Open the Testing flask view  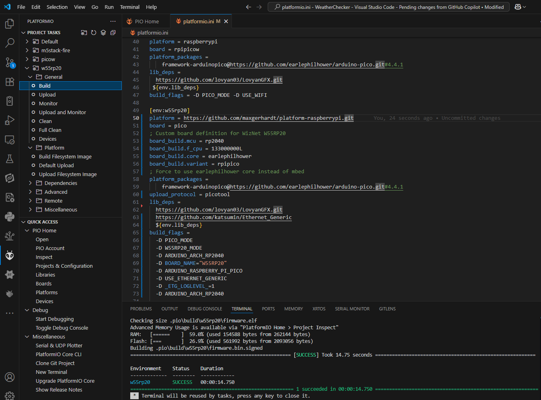[x=10, y=159]
